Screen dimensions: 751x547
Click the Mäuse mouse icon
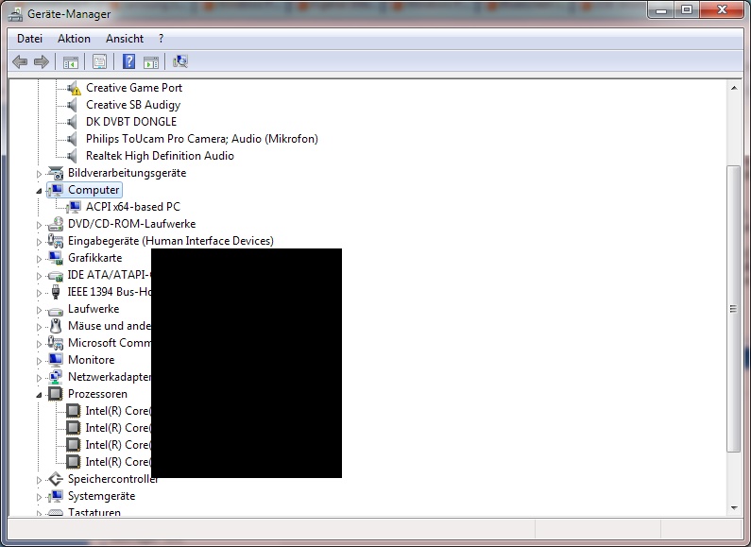(56, 326)
